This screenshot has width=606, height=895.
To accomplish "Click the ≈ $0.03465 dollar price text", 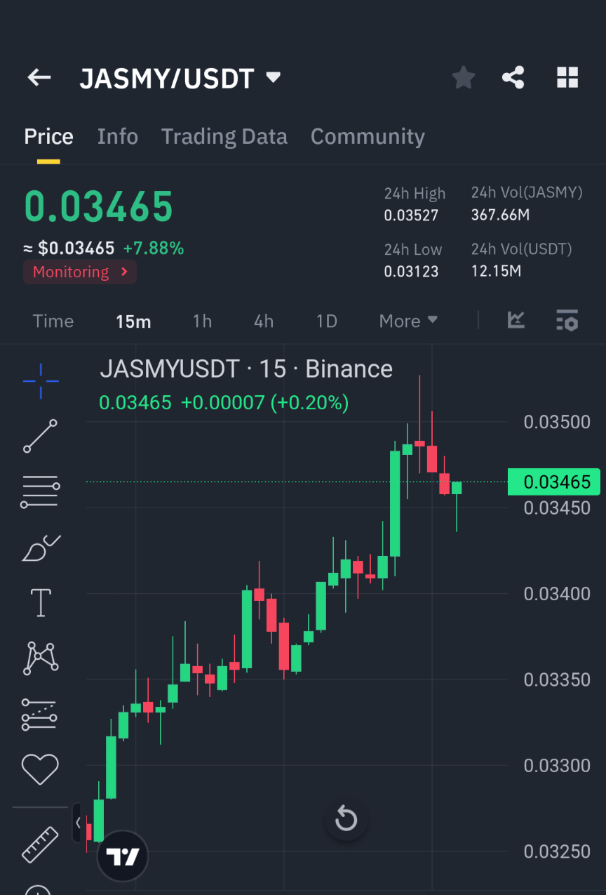I will (69, 248).
